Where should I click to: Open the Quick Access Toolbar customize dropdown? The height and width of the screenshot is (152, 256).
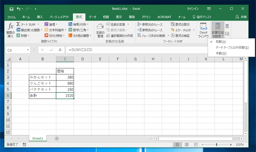[x=35, y=9]
